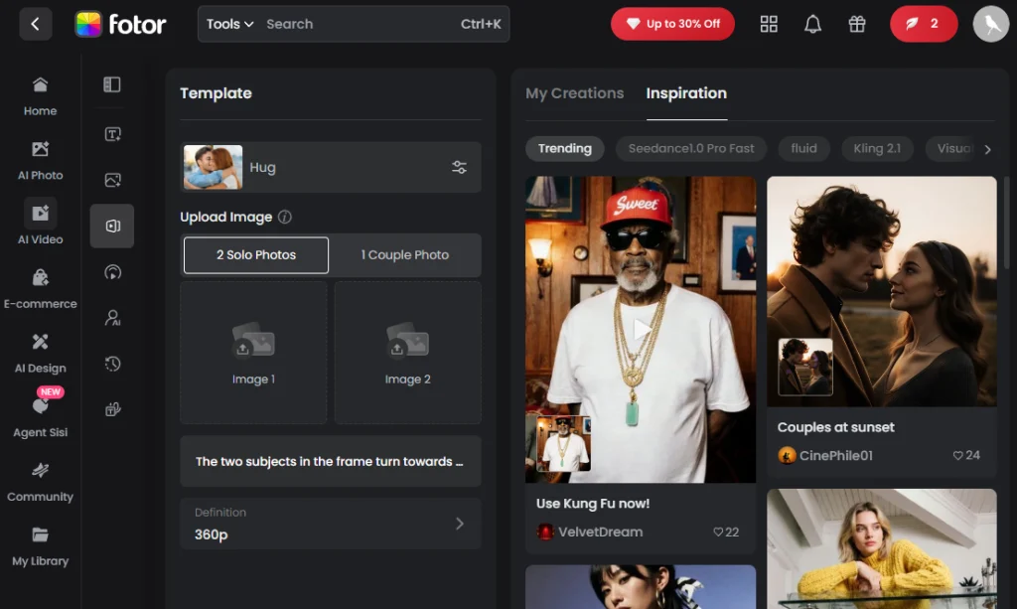Navigate to AI Photo in the left sidebar
The height and width of the screenshot is (609, 1017).
tap(39, 159)
